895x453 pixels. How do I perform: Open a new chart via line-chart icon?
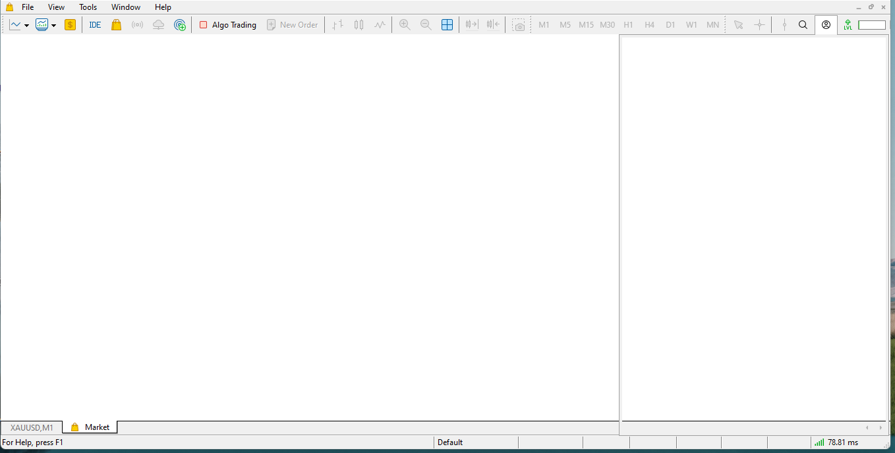pos(15,25)
